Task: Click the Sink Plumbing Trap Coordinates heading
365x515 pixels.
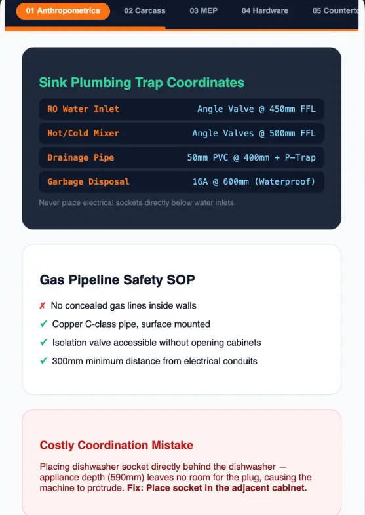Action: pos(142,83)
